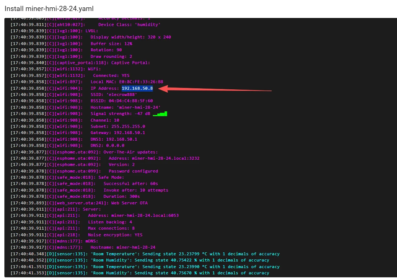Click the green signal strength bars icon
This screenshot has height=278, width=397.
click(160, 114)
